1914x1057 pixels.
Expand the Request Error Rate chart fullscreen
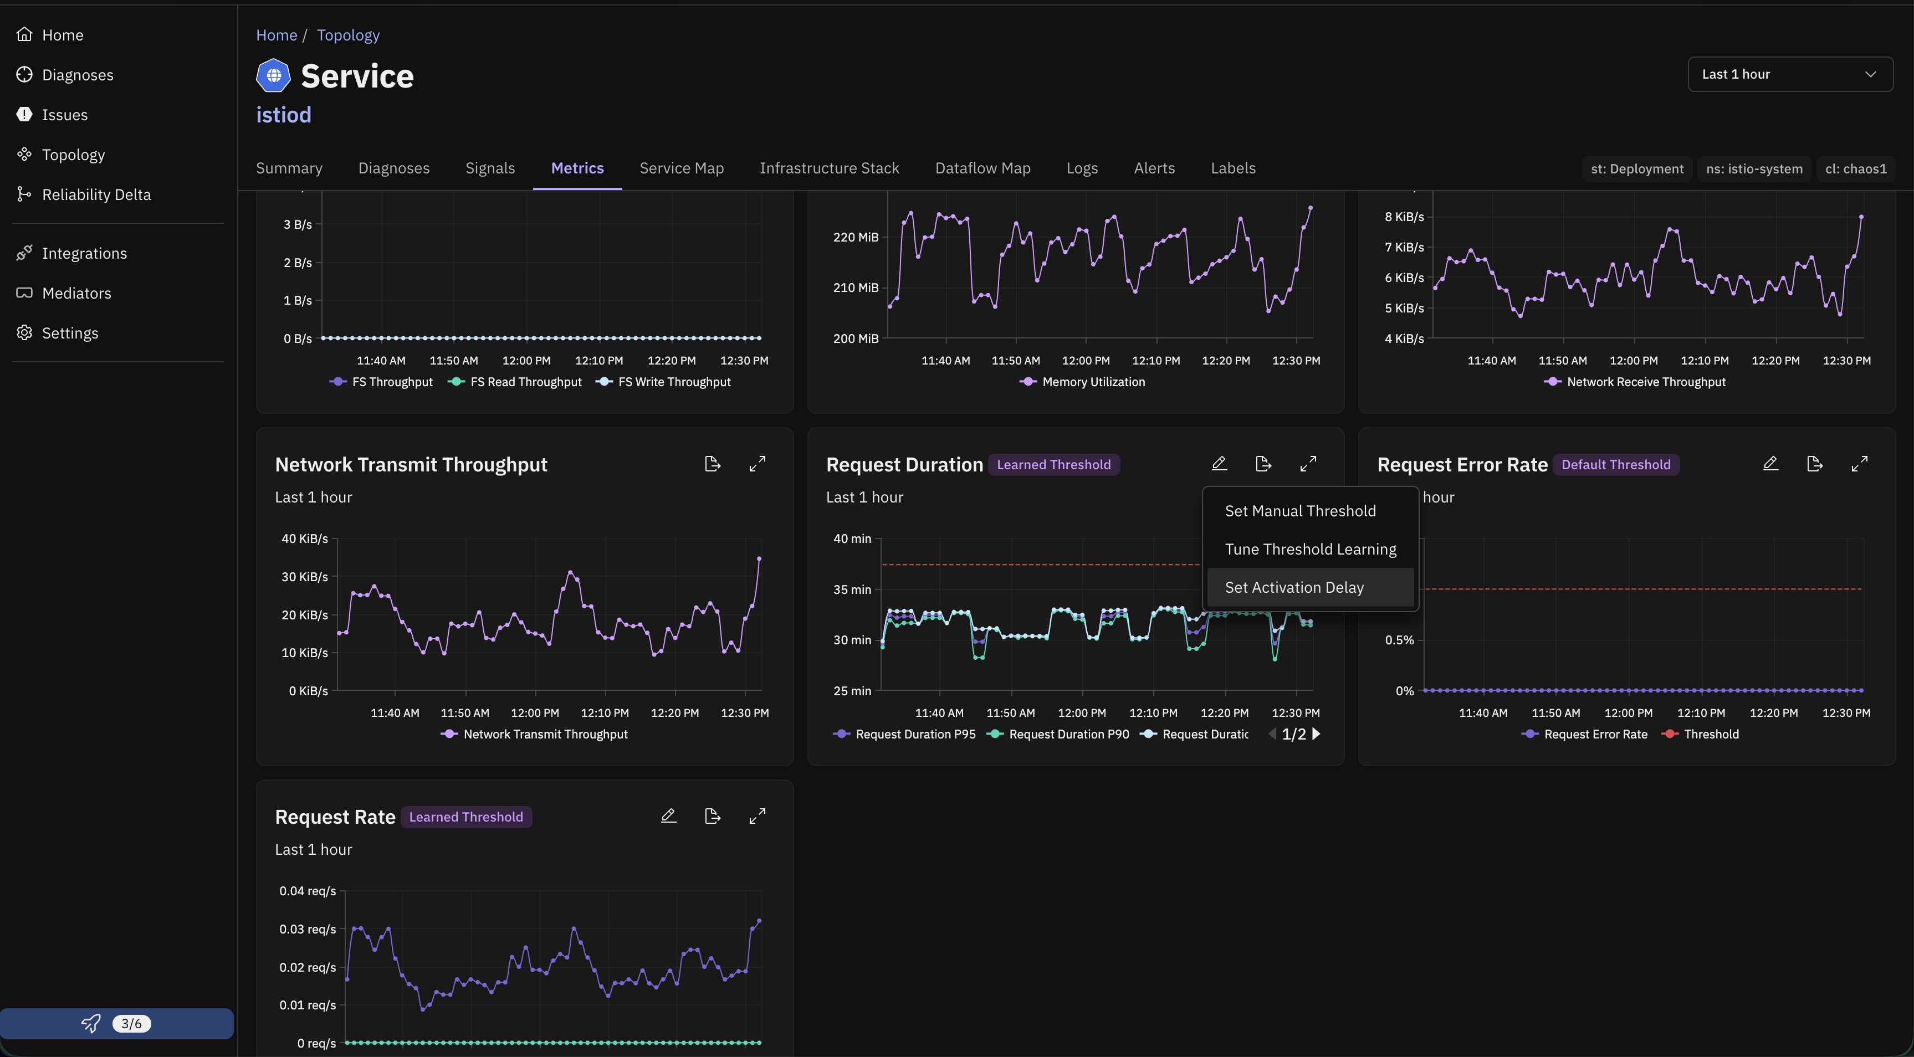pyautogui.click(x=1860, y=464)
